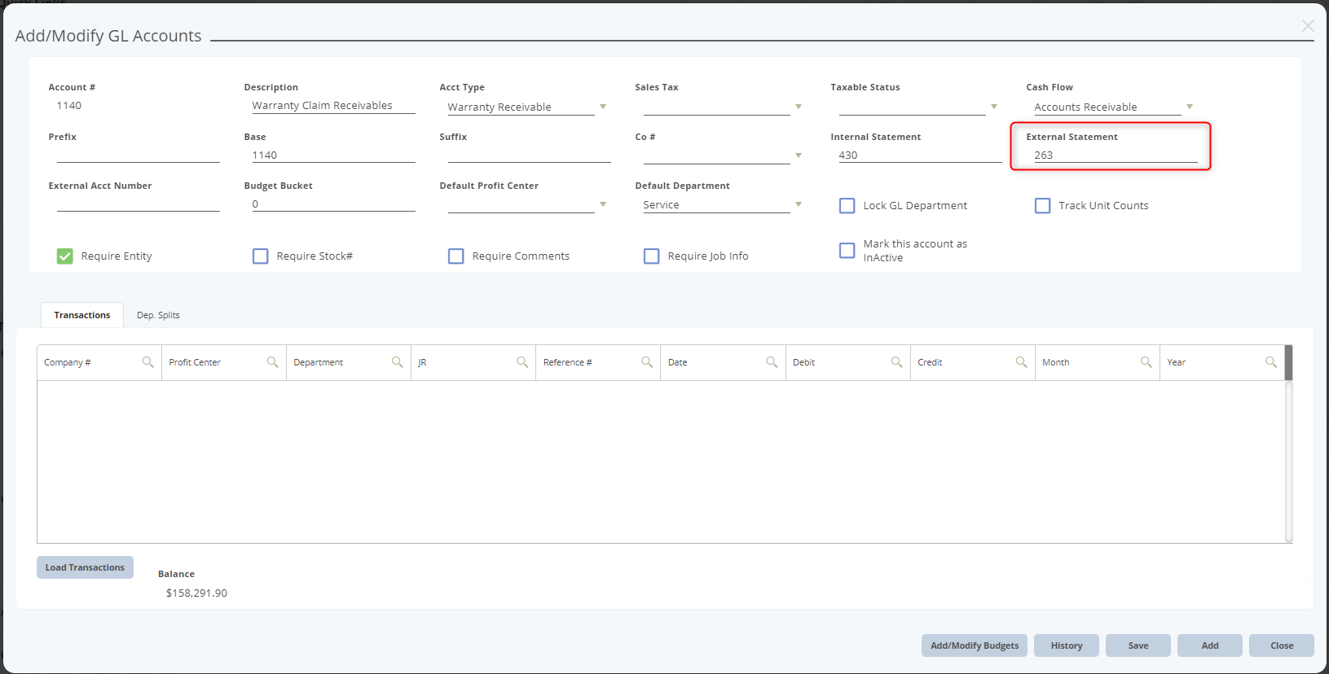1329x674 pixels.
Task: Check Mark this account as InActive
Action: click(847, 250)
